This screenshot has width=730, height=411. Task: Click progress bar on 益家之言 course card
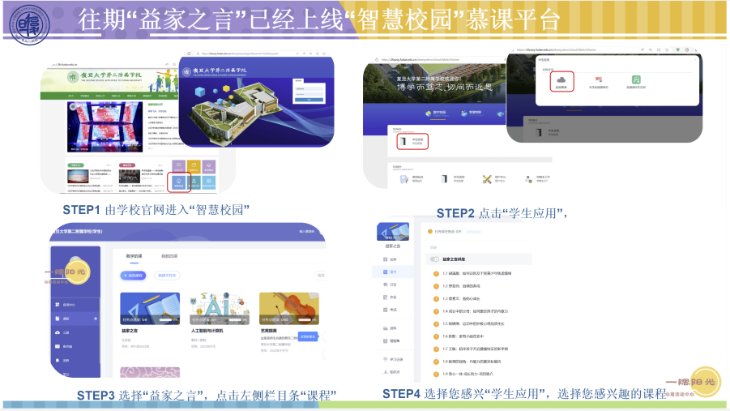click(167, 319)
